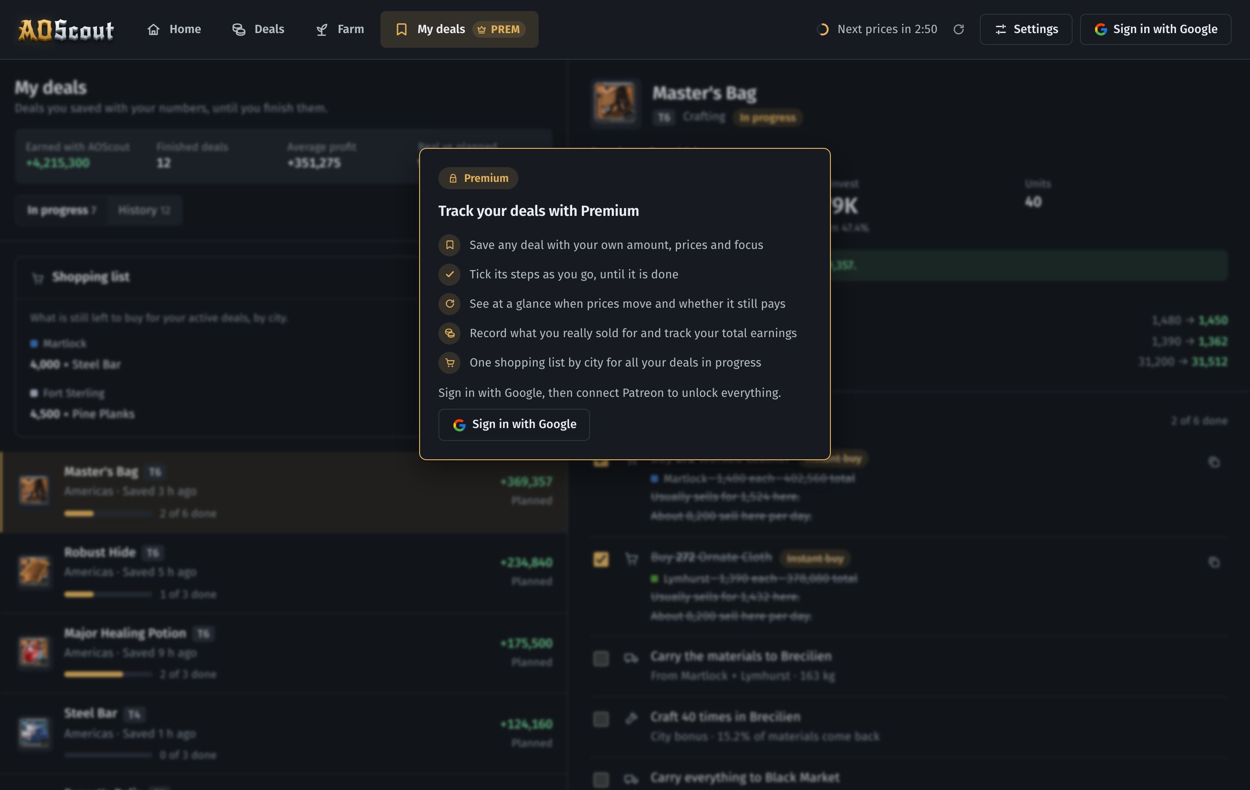Image resolution: width=1250 pixels, height=790 pixels.
Task: Click the Premium lock badge
Action: [478, 178]
